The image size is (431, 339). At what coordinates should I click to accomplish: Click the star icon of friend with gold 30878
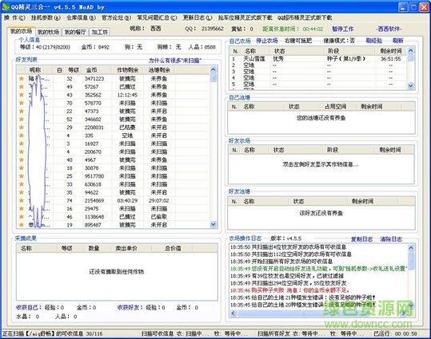(22, 168)
